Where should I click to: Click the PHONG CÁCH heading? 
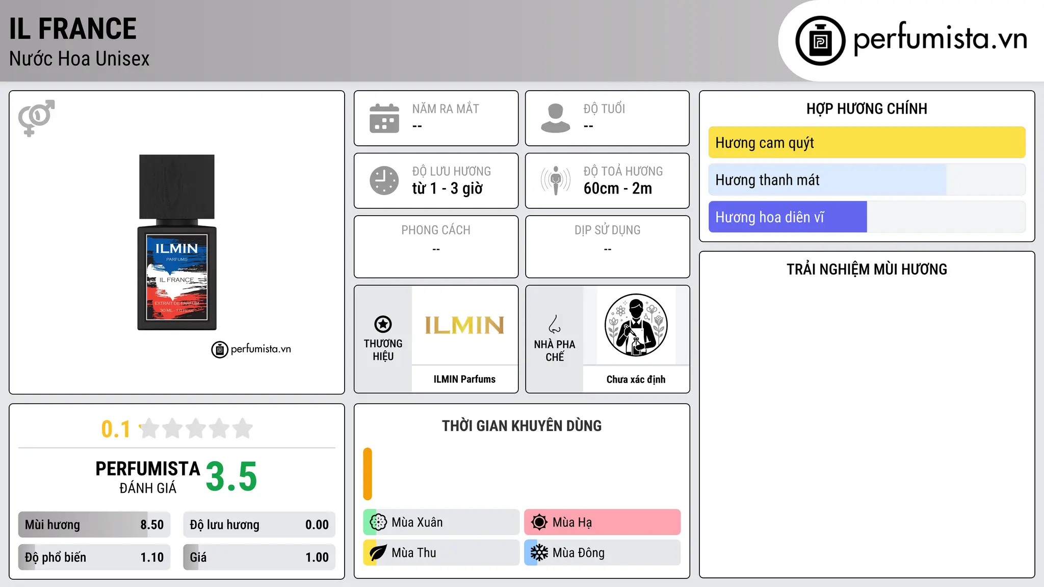coord(436,230)
